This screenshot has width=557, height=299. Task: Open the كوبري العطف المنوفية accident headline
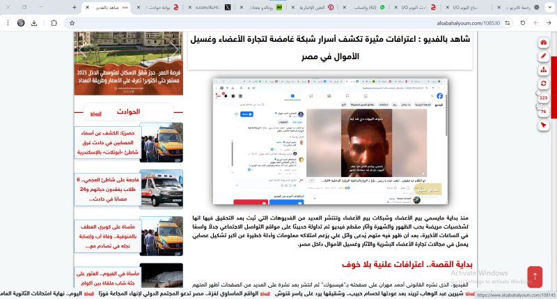108,236
